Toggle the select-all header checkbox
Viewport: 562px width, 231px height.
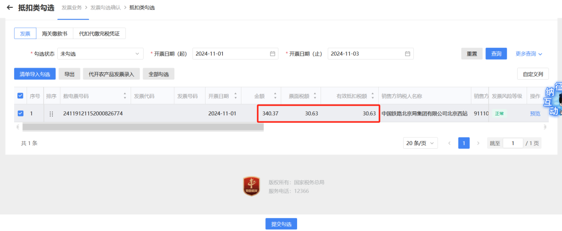20,96
